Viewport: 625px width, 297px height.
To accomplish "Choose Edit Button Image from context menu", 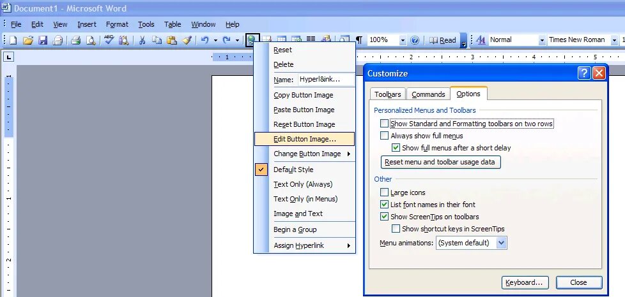I will click(305, 139).
